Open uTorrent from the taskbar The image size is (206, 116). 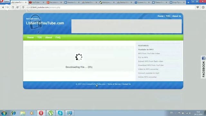tap(51, 113)
